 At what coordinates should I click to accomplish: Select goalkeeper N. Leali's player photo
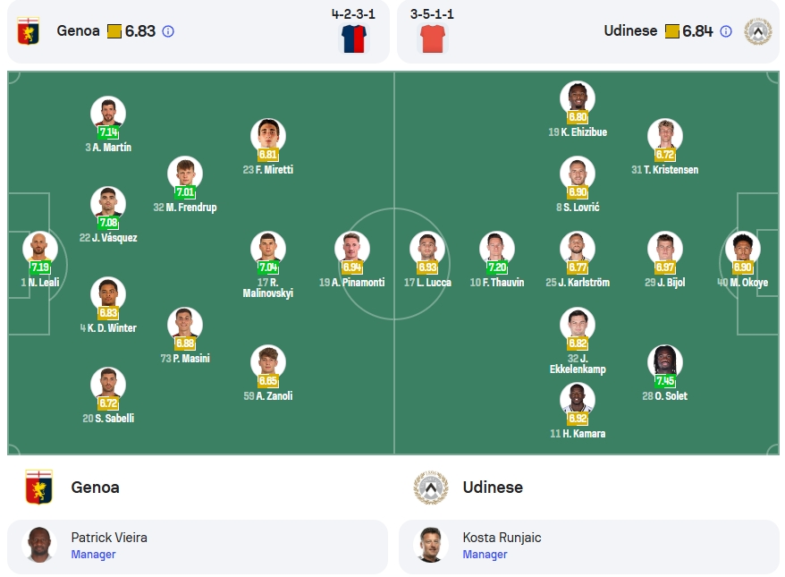pos(40,248)
